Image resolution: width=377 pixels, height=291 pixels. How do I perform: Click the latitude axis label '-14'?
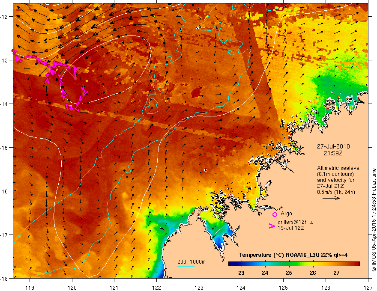pos(5,104)
